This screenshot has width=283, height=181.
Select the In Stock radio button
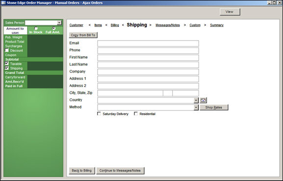(36, 28)
